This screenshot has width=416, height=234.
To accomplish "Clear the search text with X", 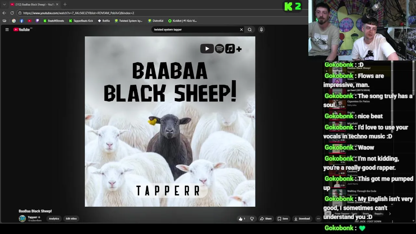I will pyautogui.click(x=241, y=30).
